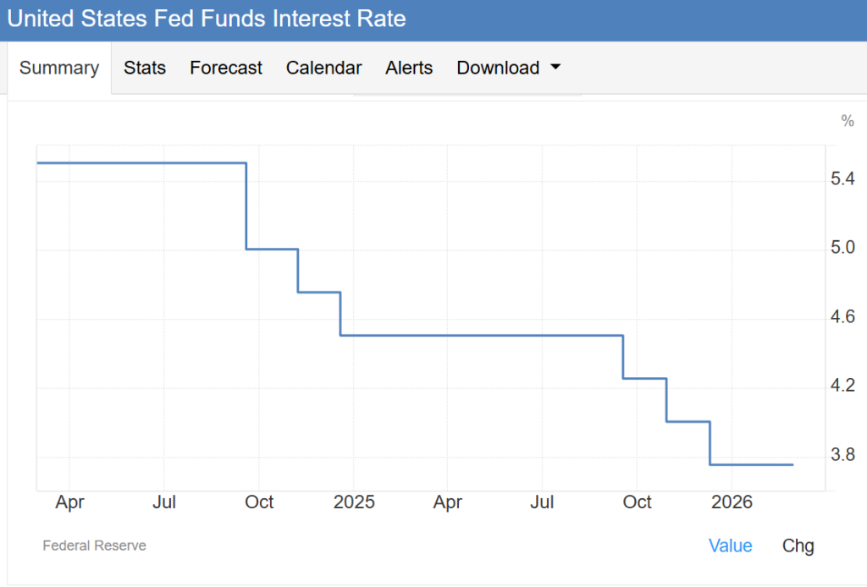
Task: Click the caret arrow beside Download
Action: click(555, 67)
